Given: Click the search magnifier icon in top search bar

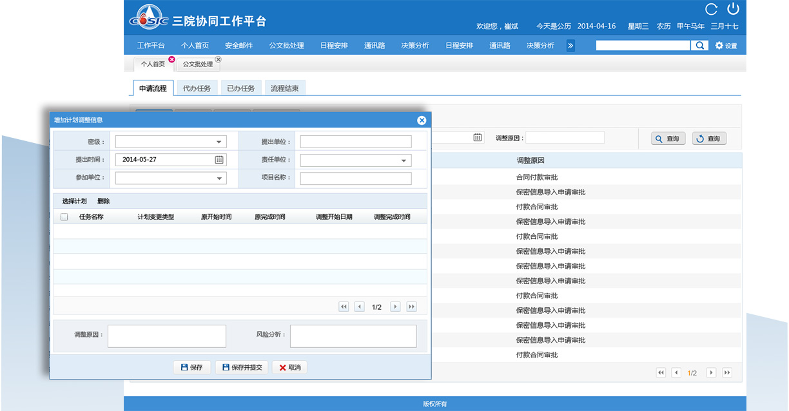Looking at the screenshot, I should tap(700, 45).
